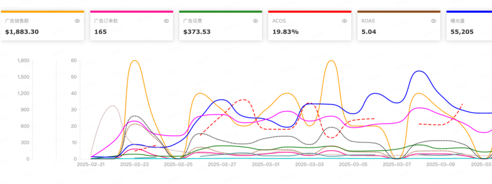
Task: Click the 30 label on inner axis
Action: click(x=74, y=110)
